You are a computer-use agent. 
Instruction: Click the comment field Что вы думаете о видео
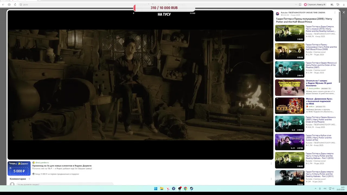click(65, 184)
